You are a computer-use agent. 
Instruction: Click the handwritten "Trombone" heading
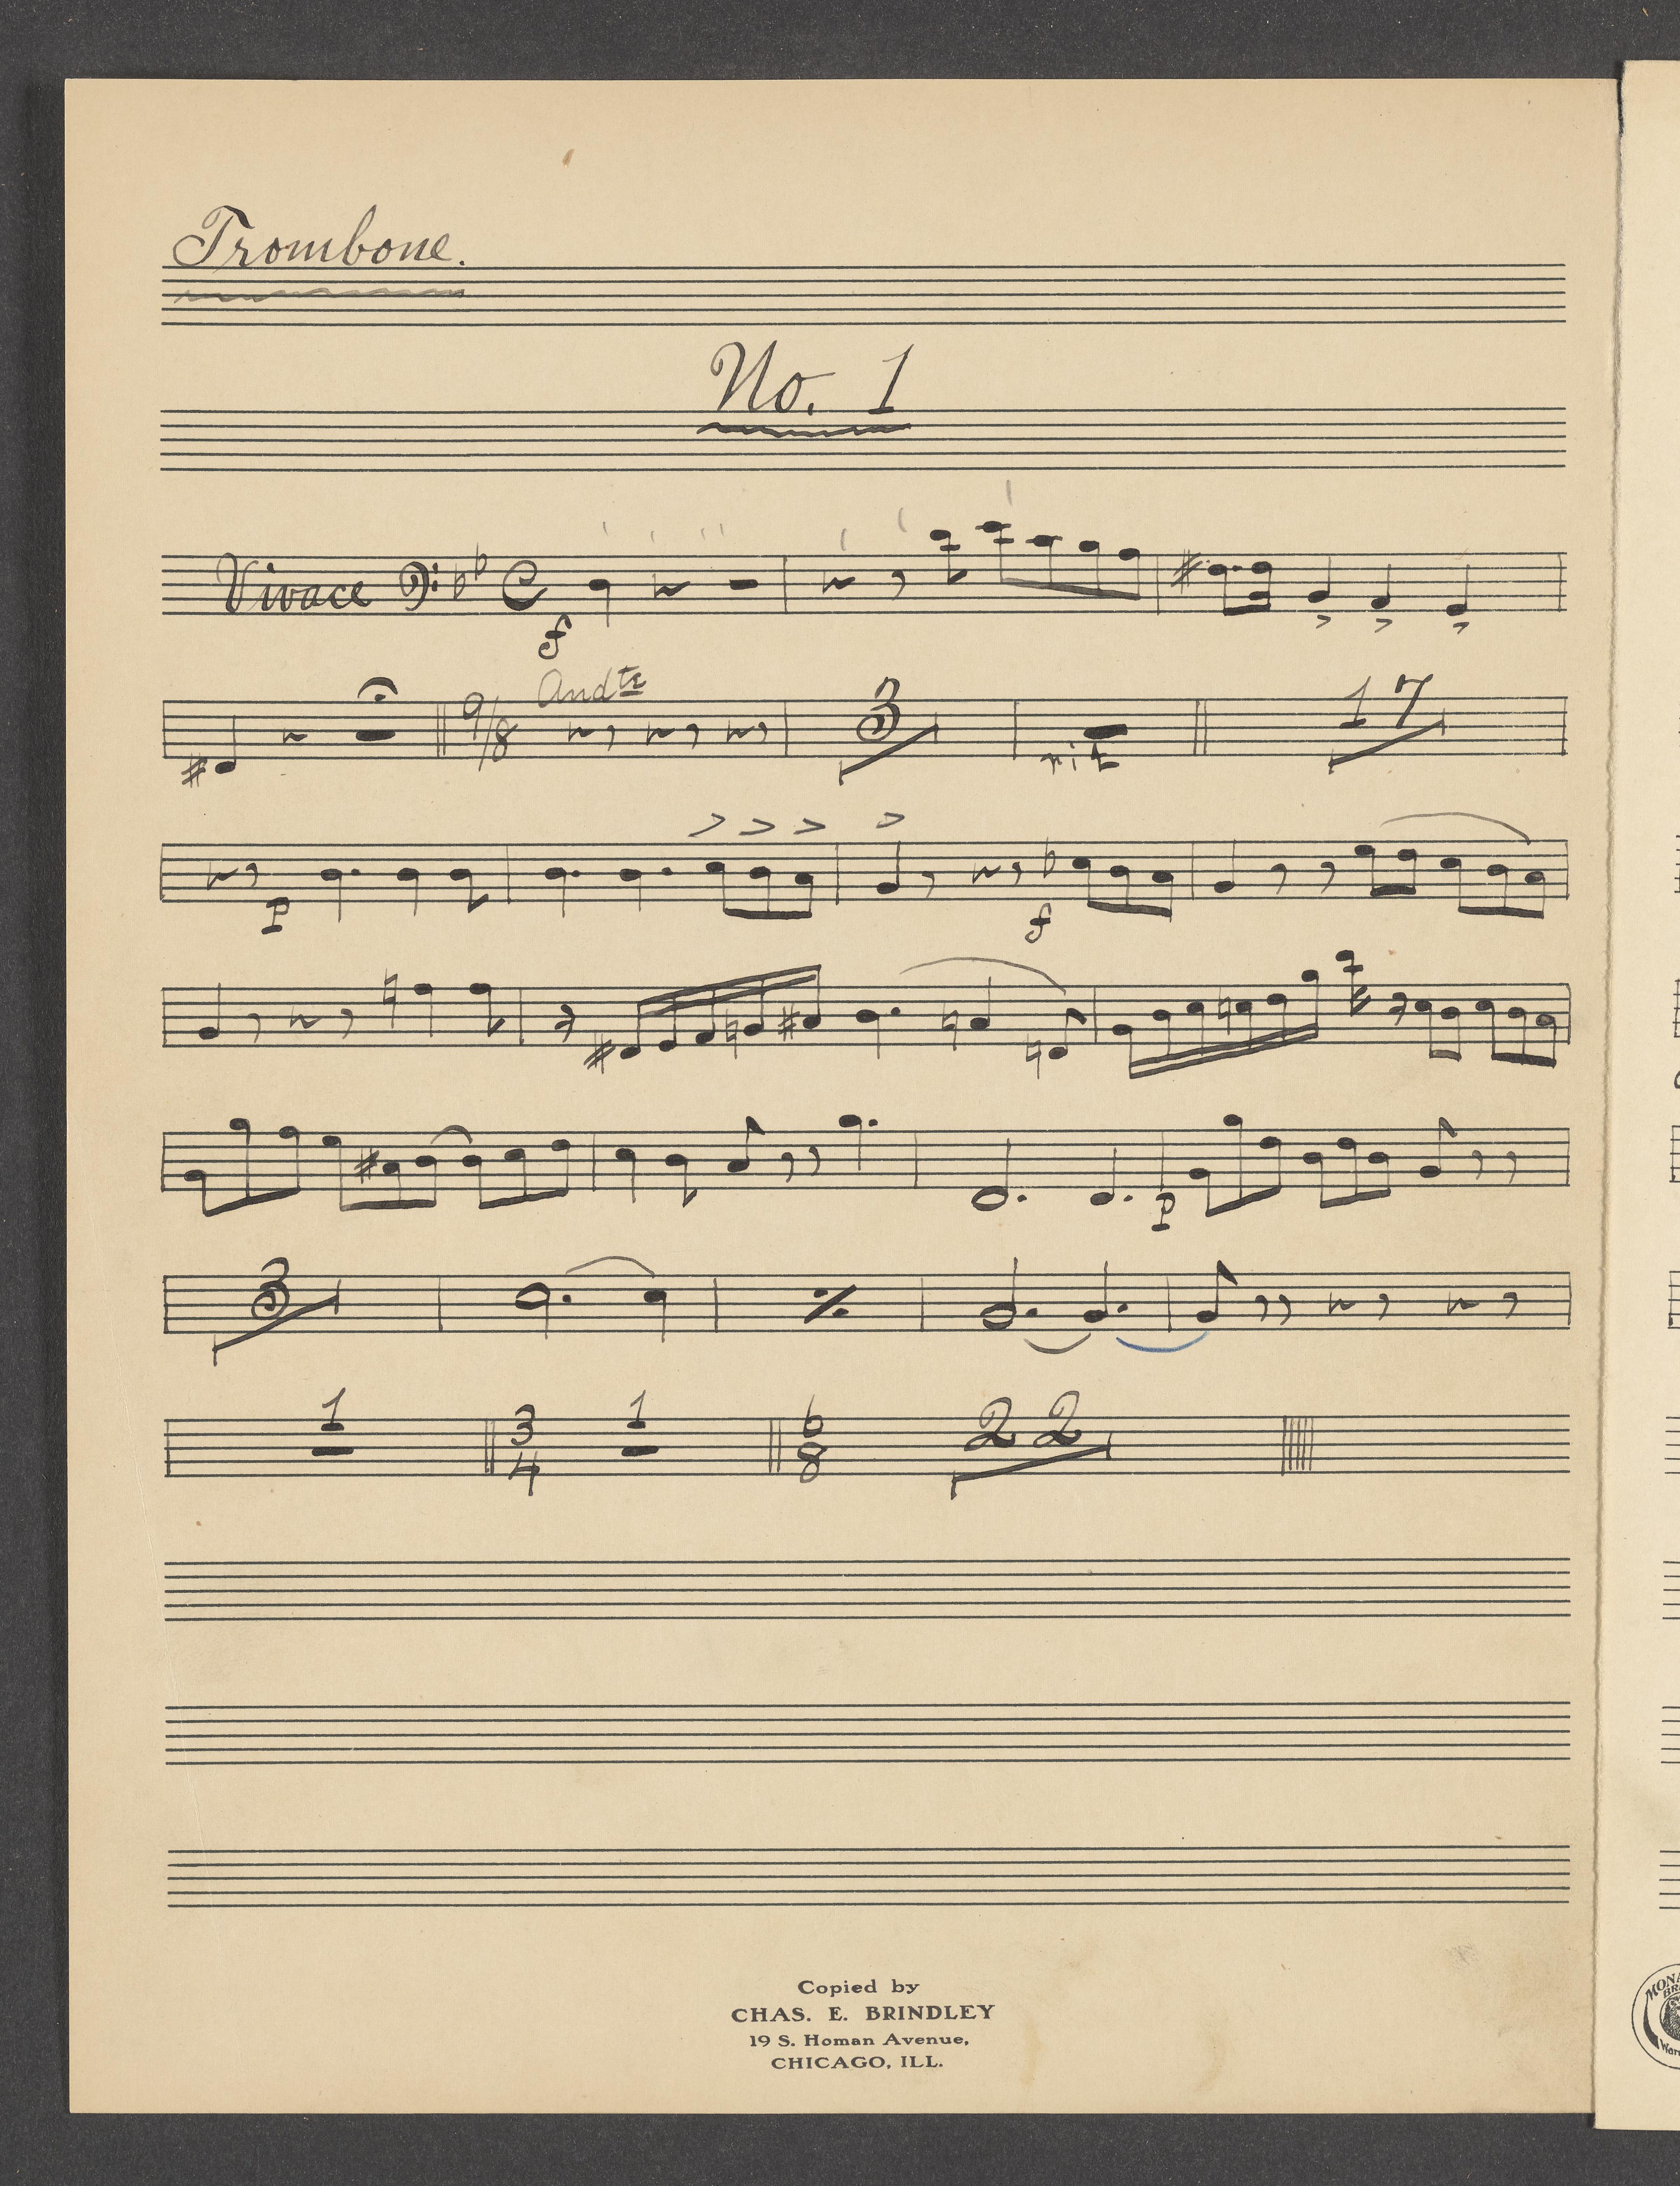pyautogui.click(x=318, y=240)
